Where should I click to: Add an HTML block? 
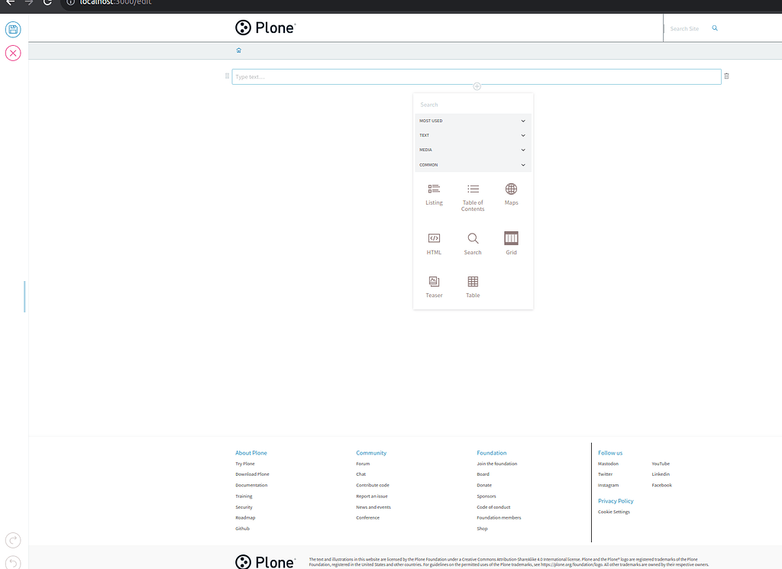434,242
